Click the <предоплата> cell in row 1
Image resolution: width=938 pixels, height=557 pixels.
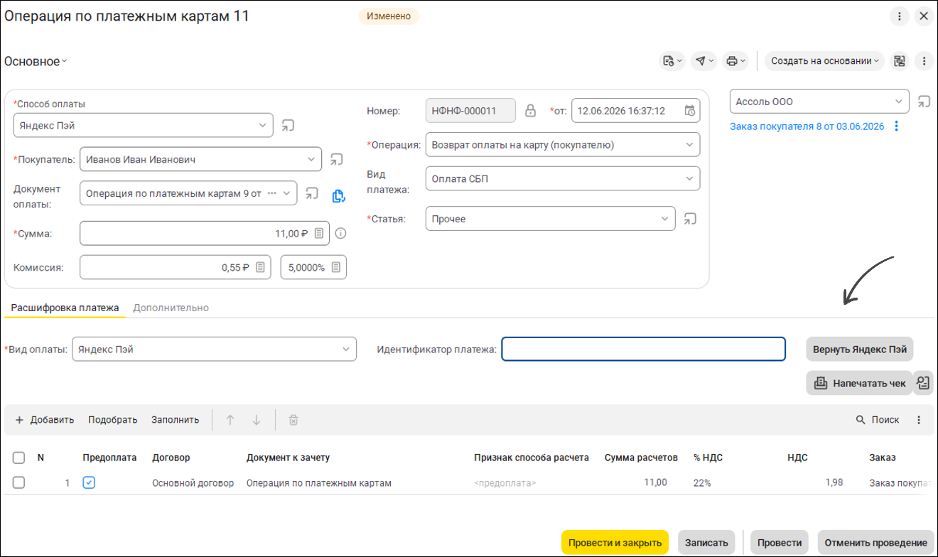(505, 483)
